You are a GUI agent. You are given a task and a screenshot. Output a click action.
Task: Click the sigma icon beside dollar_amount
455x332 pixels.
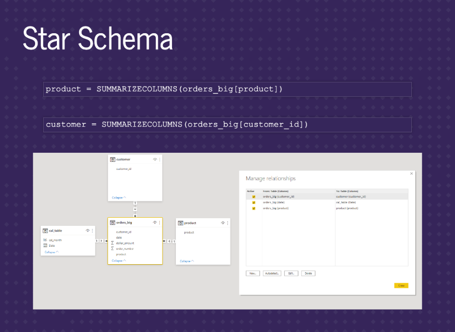pyautogui.click(x=112, y=243)
